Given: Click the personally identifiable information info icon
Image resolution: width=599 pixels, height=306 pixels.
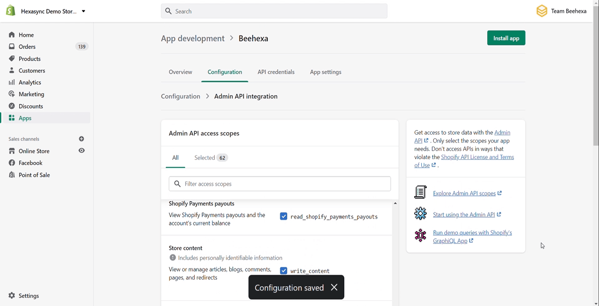Looking at the screenshot, I should [x=173, y=258].
